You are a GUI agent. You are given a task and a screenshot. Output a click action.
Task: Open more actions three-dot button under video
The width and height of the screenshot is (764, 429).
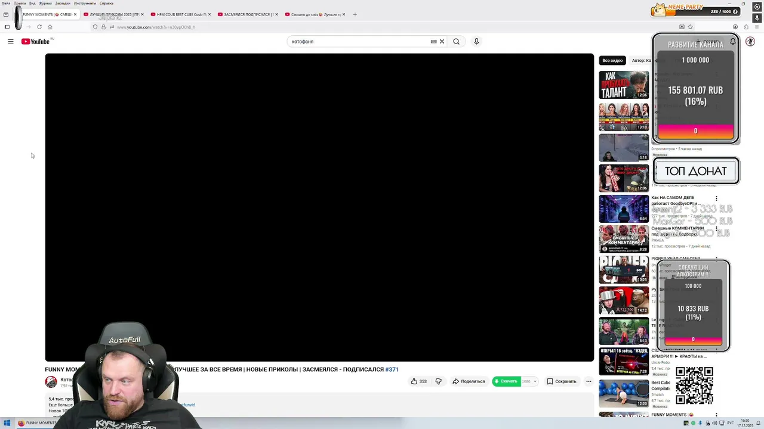pyautogui.click(x=589, y=381)
